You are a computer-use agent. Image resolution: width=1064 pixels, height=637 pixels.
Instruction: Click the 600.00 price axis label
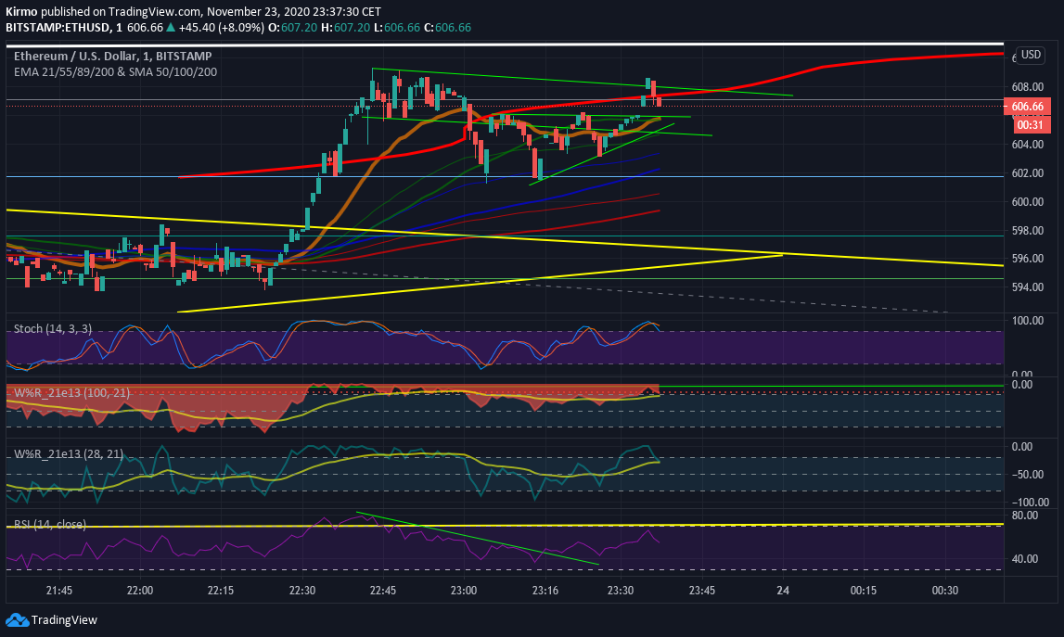pos(1027,201)
